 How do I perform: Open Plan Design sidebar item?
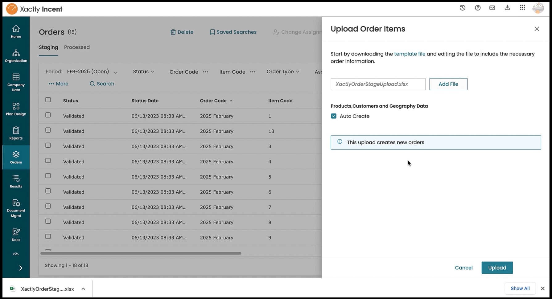tap(16, 109)
